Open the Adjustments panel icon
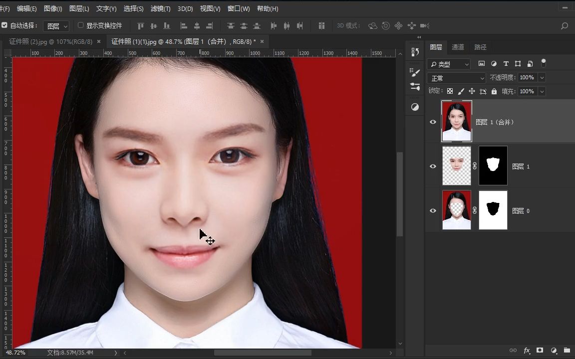Screen dimensions: 575x359 point(415,107)
